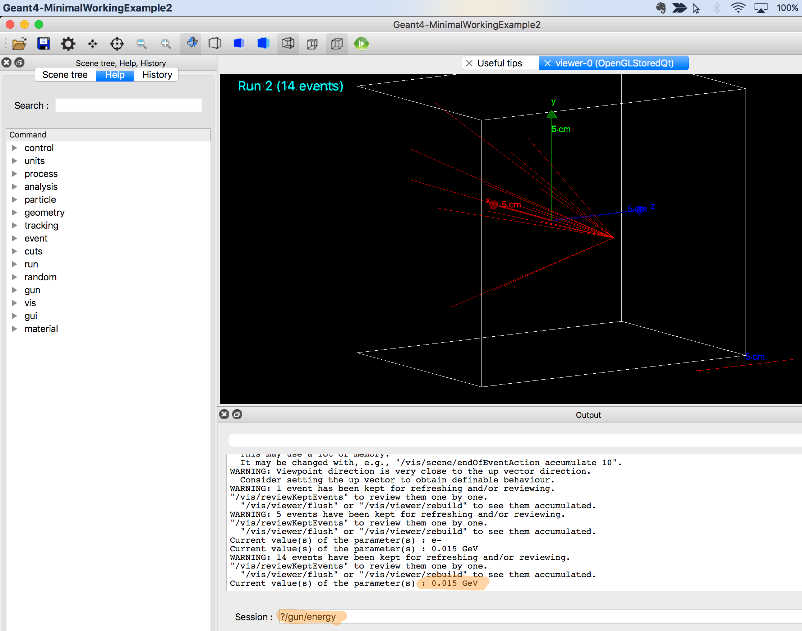Viewport: 802px width, 631px height.
Task: Activate the pick crosshair tool
Action: tap(117, 43)
